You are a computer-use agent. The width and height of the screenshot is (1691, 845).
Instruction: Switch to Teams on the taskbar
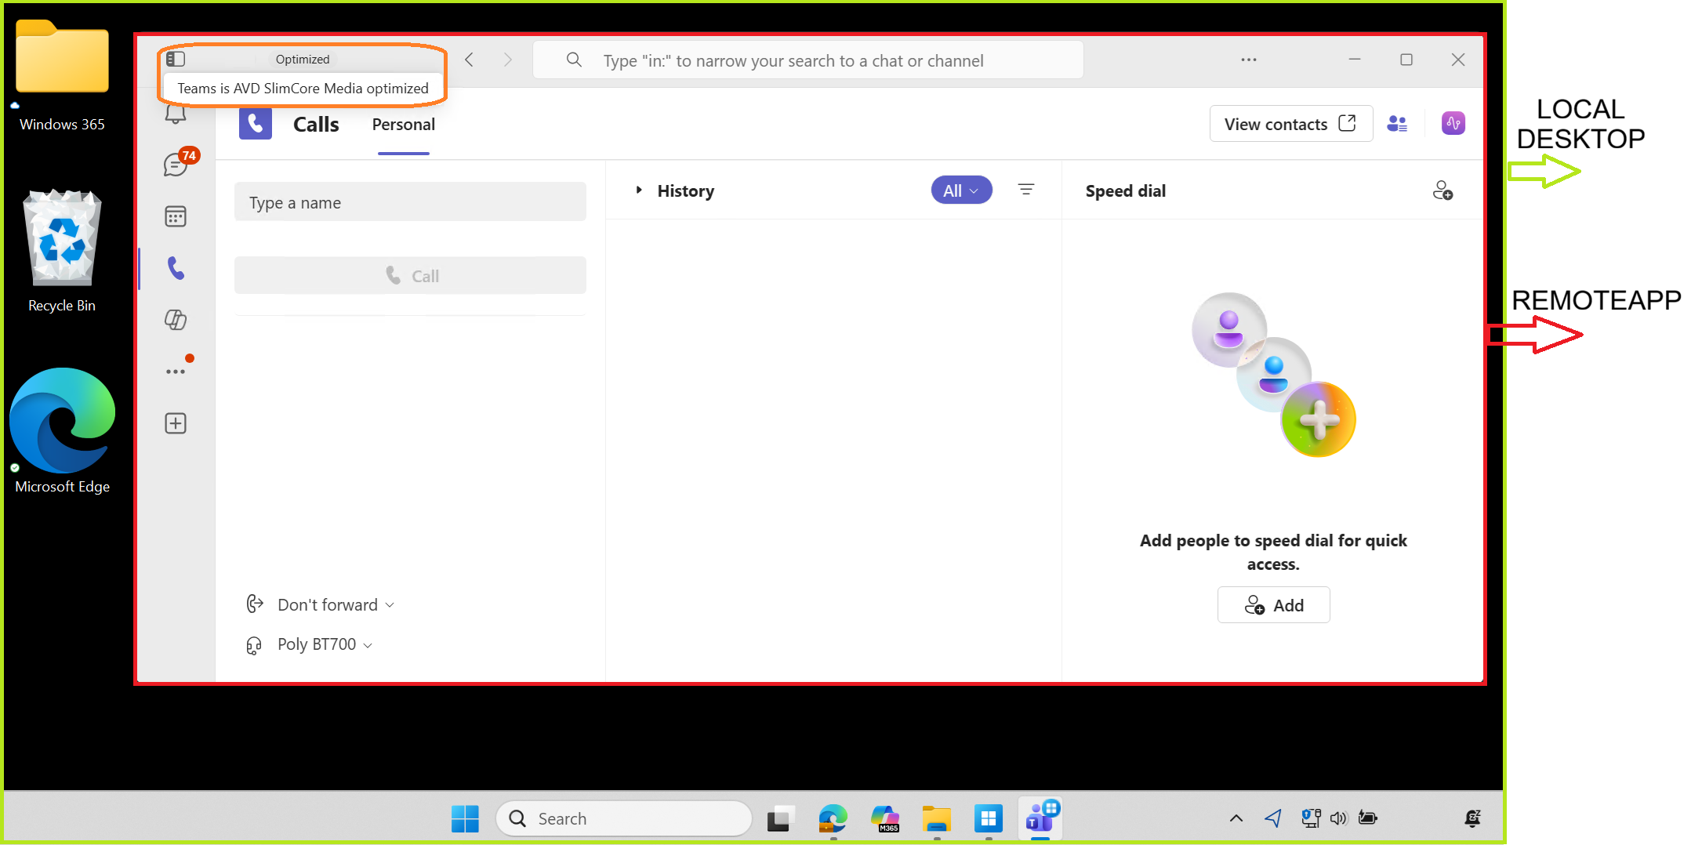point(1041,818)
